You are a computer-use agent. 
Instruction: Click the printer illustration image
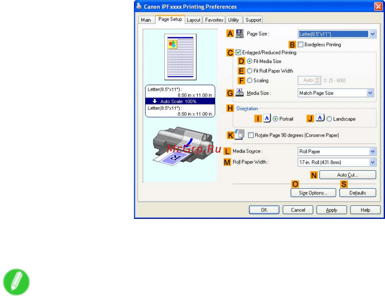[x=183, y=146]
